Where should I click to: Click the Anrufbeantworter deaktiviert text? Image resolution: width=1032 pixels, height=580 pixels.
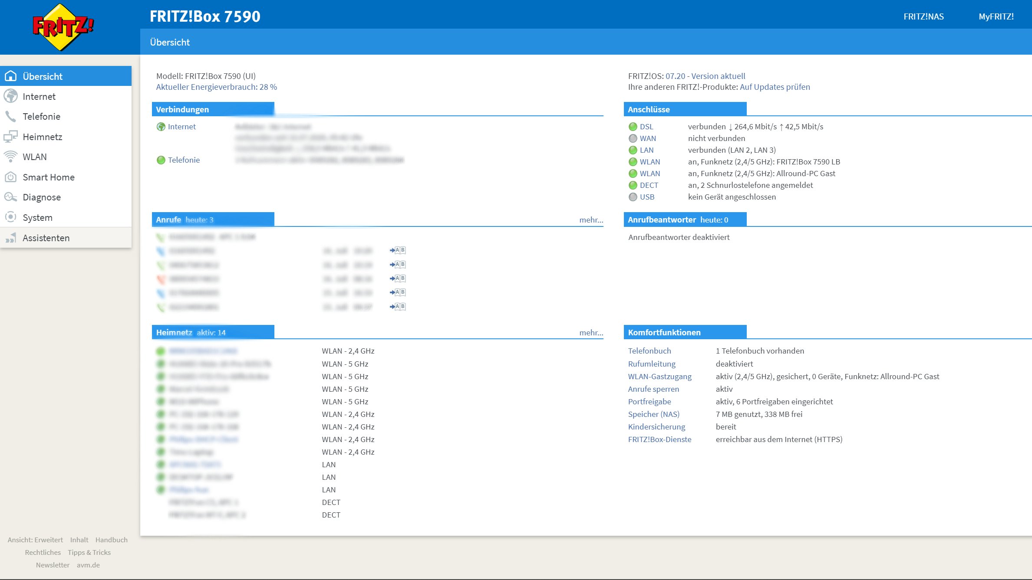679,237
